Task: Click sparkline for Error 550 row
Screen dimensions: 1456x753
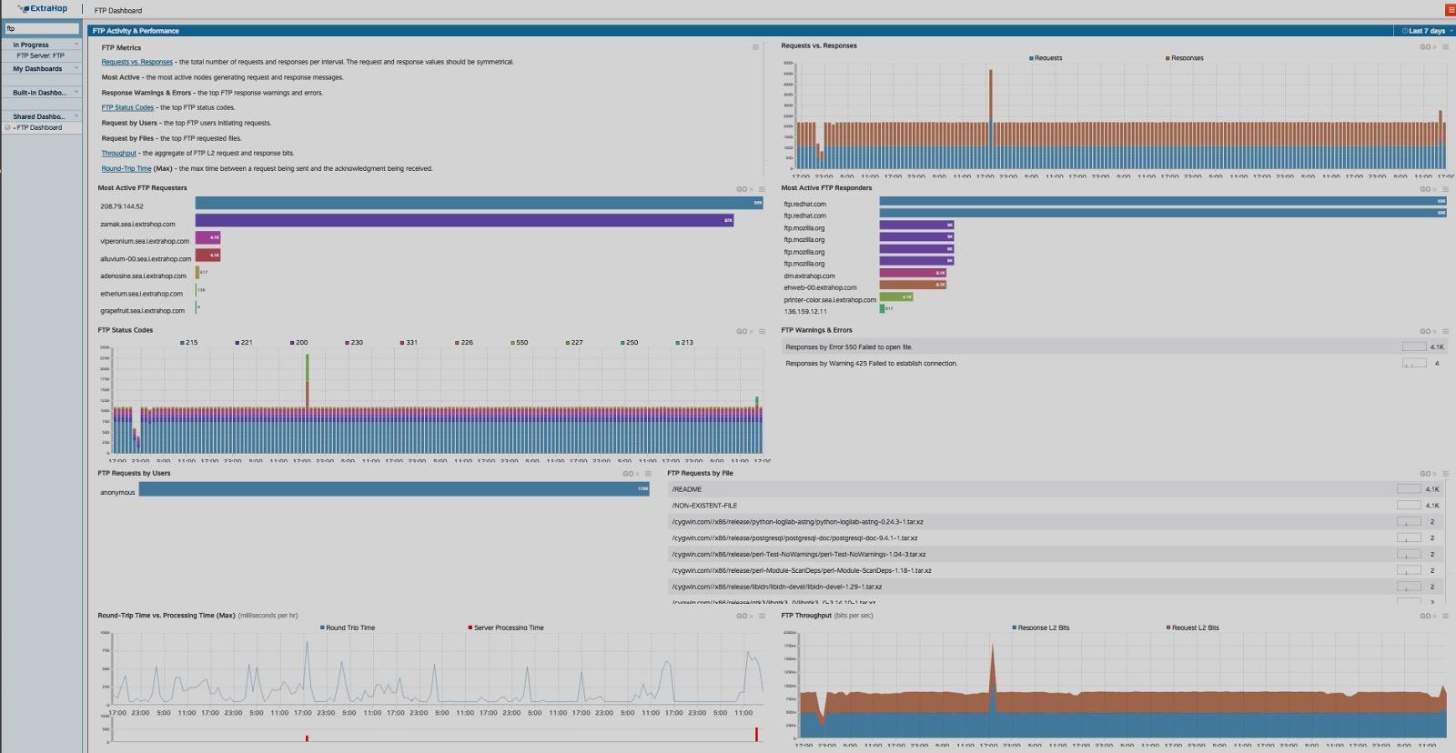Action: pyautogui.click(x=1413, y=346)
